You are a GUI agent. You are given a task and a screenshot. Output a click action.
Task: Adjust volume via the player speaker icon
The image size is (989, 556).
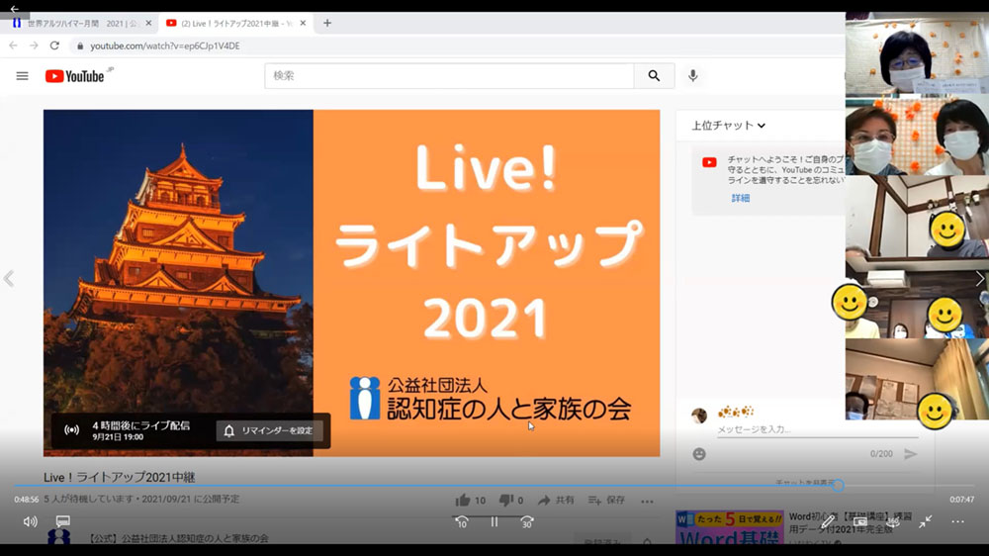coord(31,522)
